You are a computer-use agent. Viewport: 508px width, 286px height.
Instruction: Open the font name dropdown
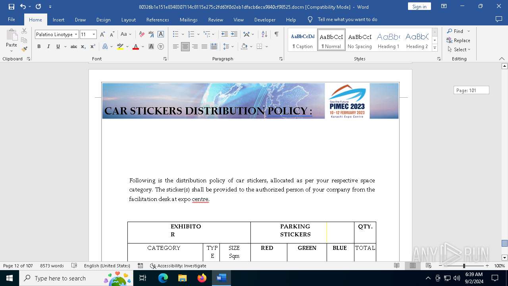76,35
